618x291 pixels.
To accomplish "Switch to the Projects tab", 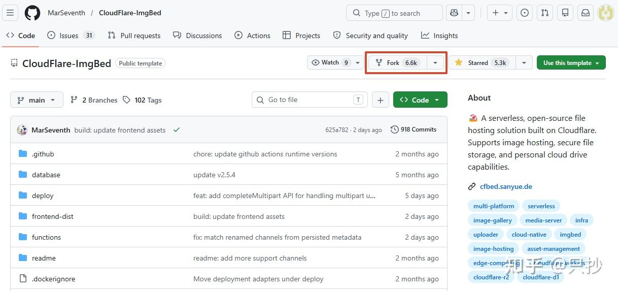I will click(x=301, y=35).
